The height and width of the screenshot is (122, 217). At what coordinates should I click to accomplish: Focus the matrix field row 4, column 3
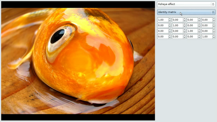[x=192, y=36]
